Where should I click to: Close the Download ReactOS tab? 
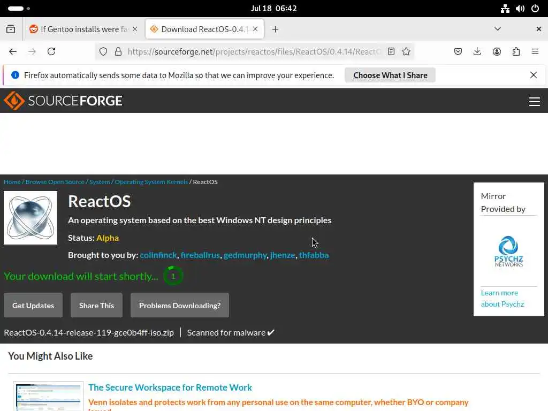255,29
